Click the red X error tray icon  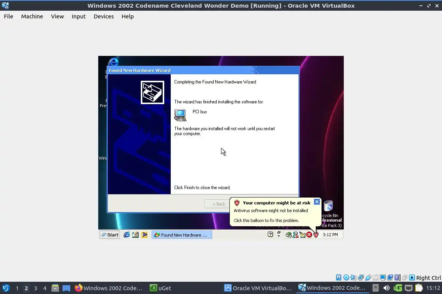tap(309, 235)
